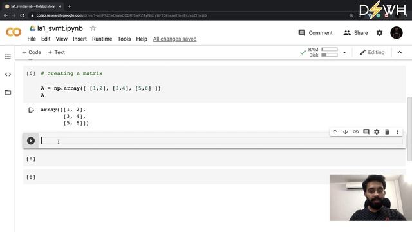412x232 pixels.
Task: Go back in the browser
Action: coord(6,15)
